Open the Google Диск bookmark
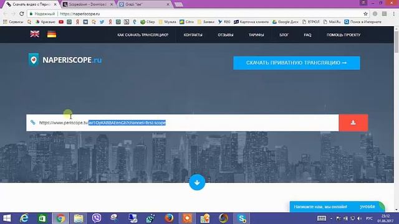The height and width of the screenshot is (224, 399). pos(286,22)
